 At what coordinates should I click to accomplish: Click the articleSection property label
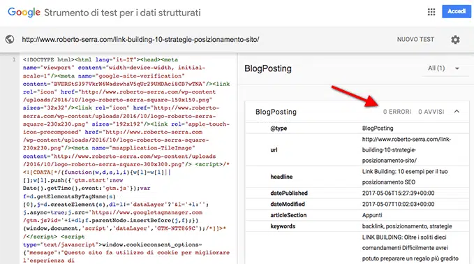click(288, 215)
